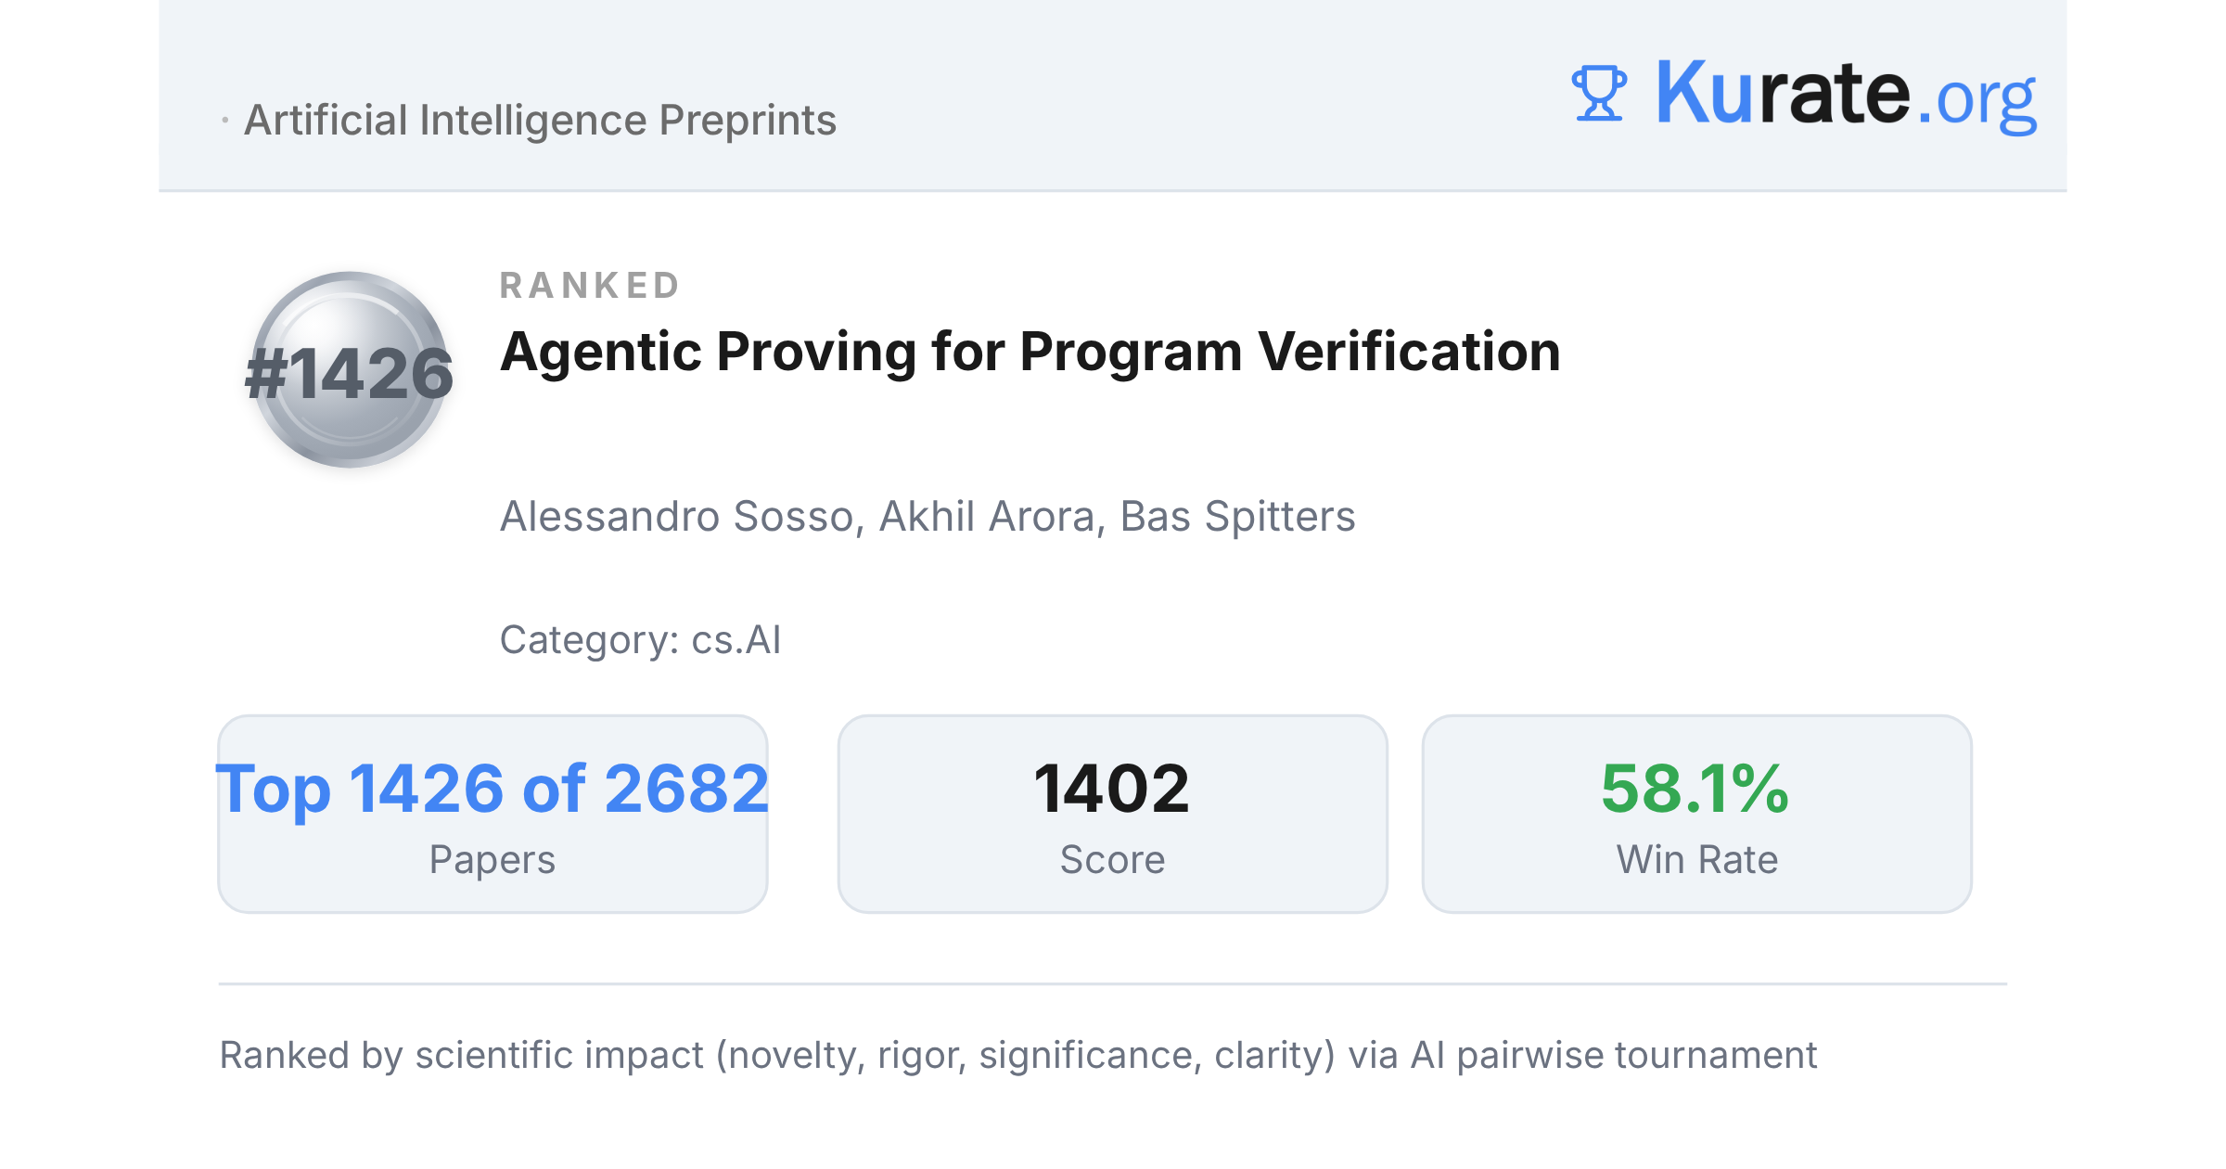
Task: Open the Kurate.org logo link
Action: [1803, 94]
